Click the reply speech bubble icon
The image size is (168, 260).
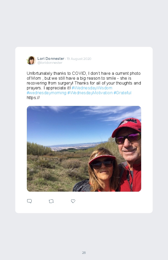click(x=29, y=201)
